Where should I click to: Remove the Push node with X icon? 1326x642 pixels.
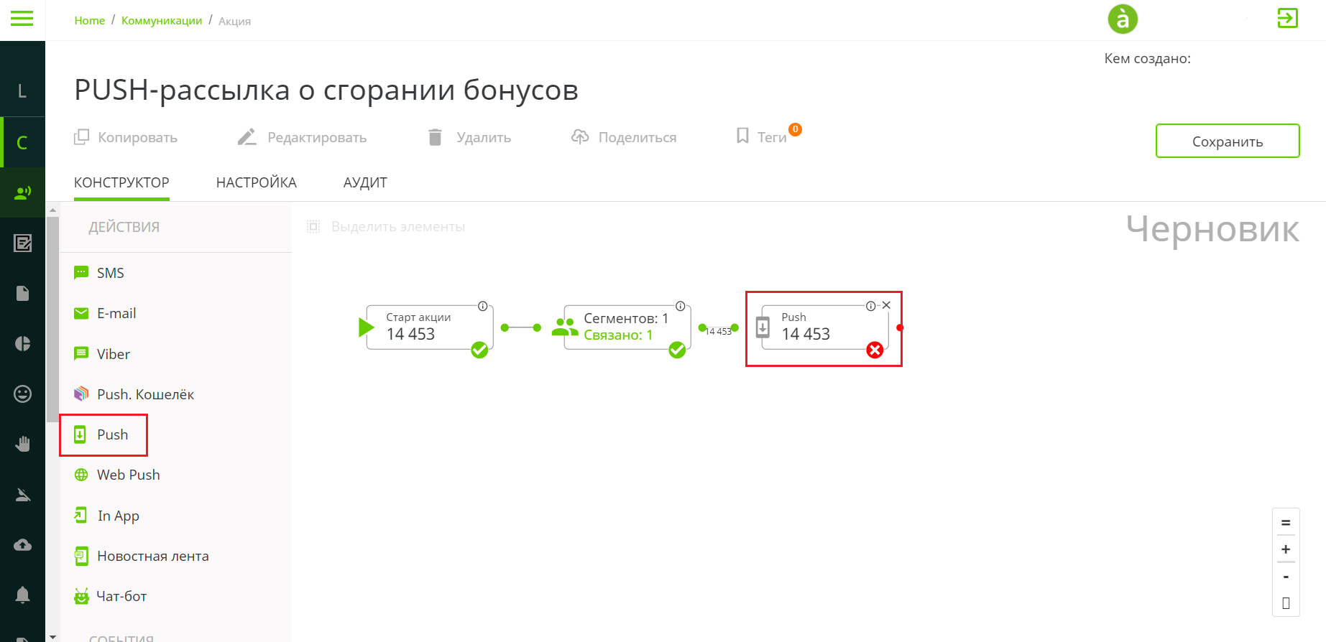coord(887,305)
